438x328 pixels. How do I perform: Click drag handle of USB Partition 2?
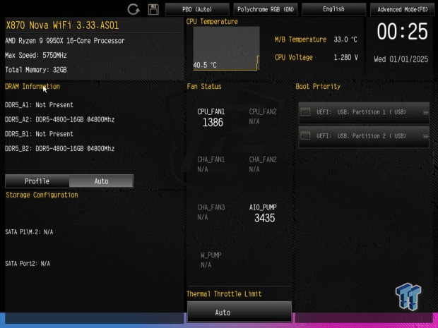(x=425, y=136)
